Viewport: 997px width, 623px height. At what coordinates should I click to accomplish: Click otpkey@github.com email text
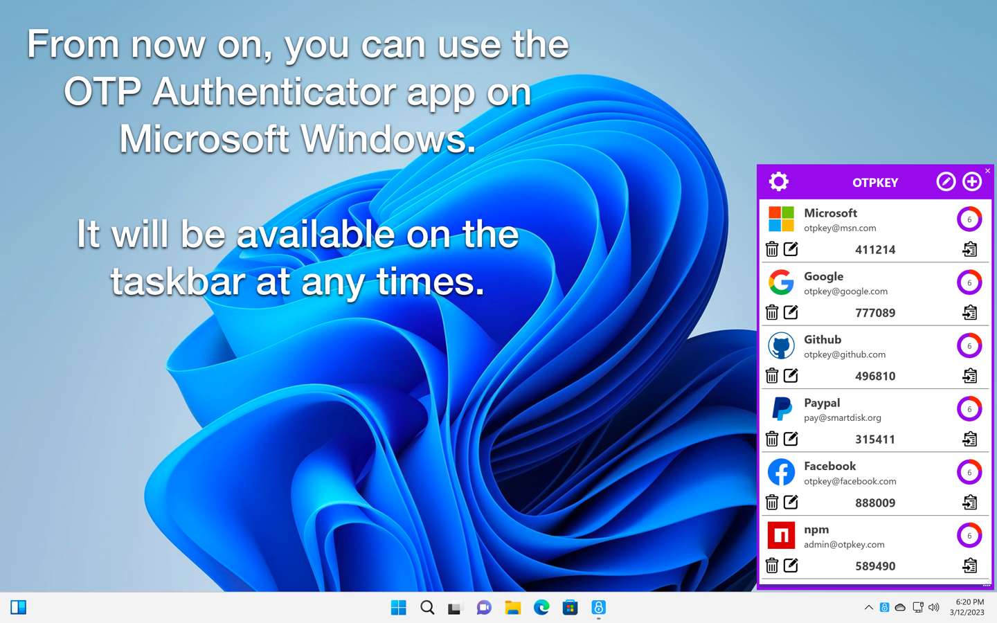click(845, 354)
